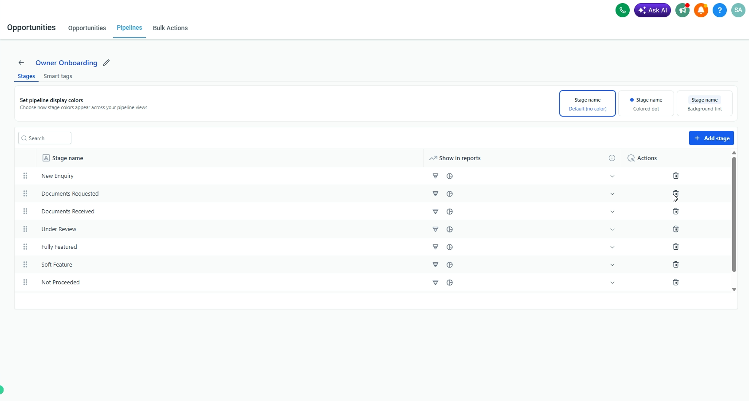
Task: Select the Background tint display option
Action: 705,104
